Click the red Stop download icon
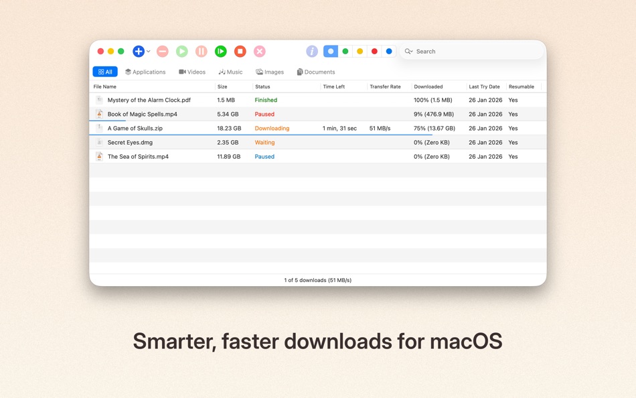 point(240,51)
